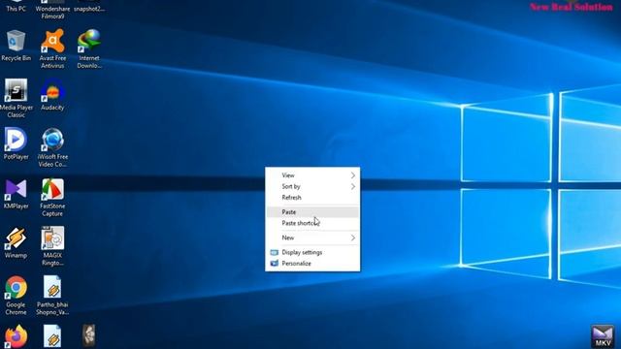Select the Firefox desktop icon
Image resolution: width=621 pixels, height=349 pixels.
click(16, 336)
